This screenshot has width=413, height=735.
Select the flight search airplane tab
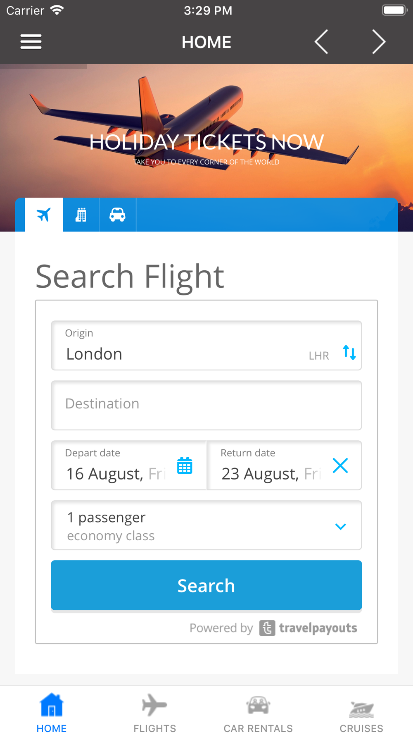point(44,215)
